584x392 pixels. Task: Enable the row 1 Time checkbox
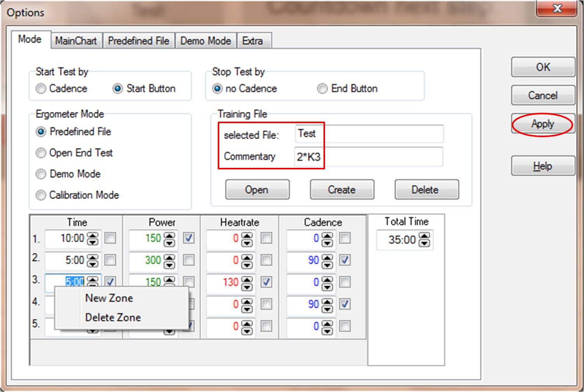click(x=110, y=238)
